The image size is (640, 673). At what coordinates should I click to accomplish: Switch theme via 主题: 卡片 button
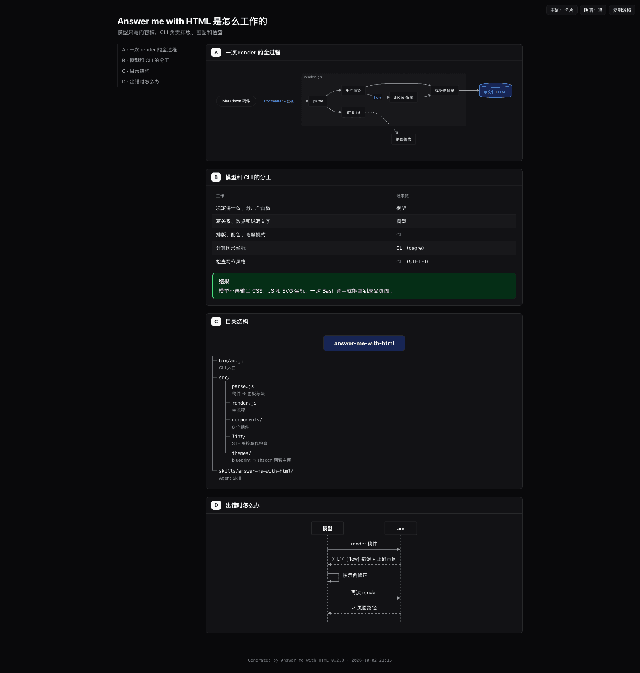[562, 10]
